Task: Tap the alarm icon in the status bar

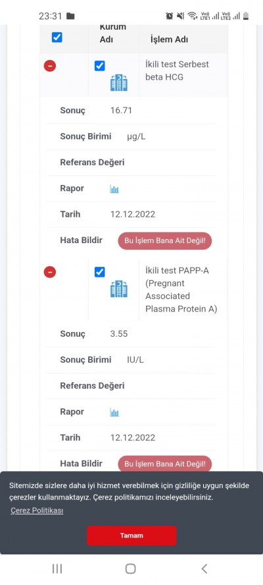Action: [x=170, y=16]
